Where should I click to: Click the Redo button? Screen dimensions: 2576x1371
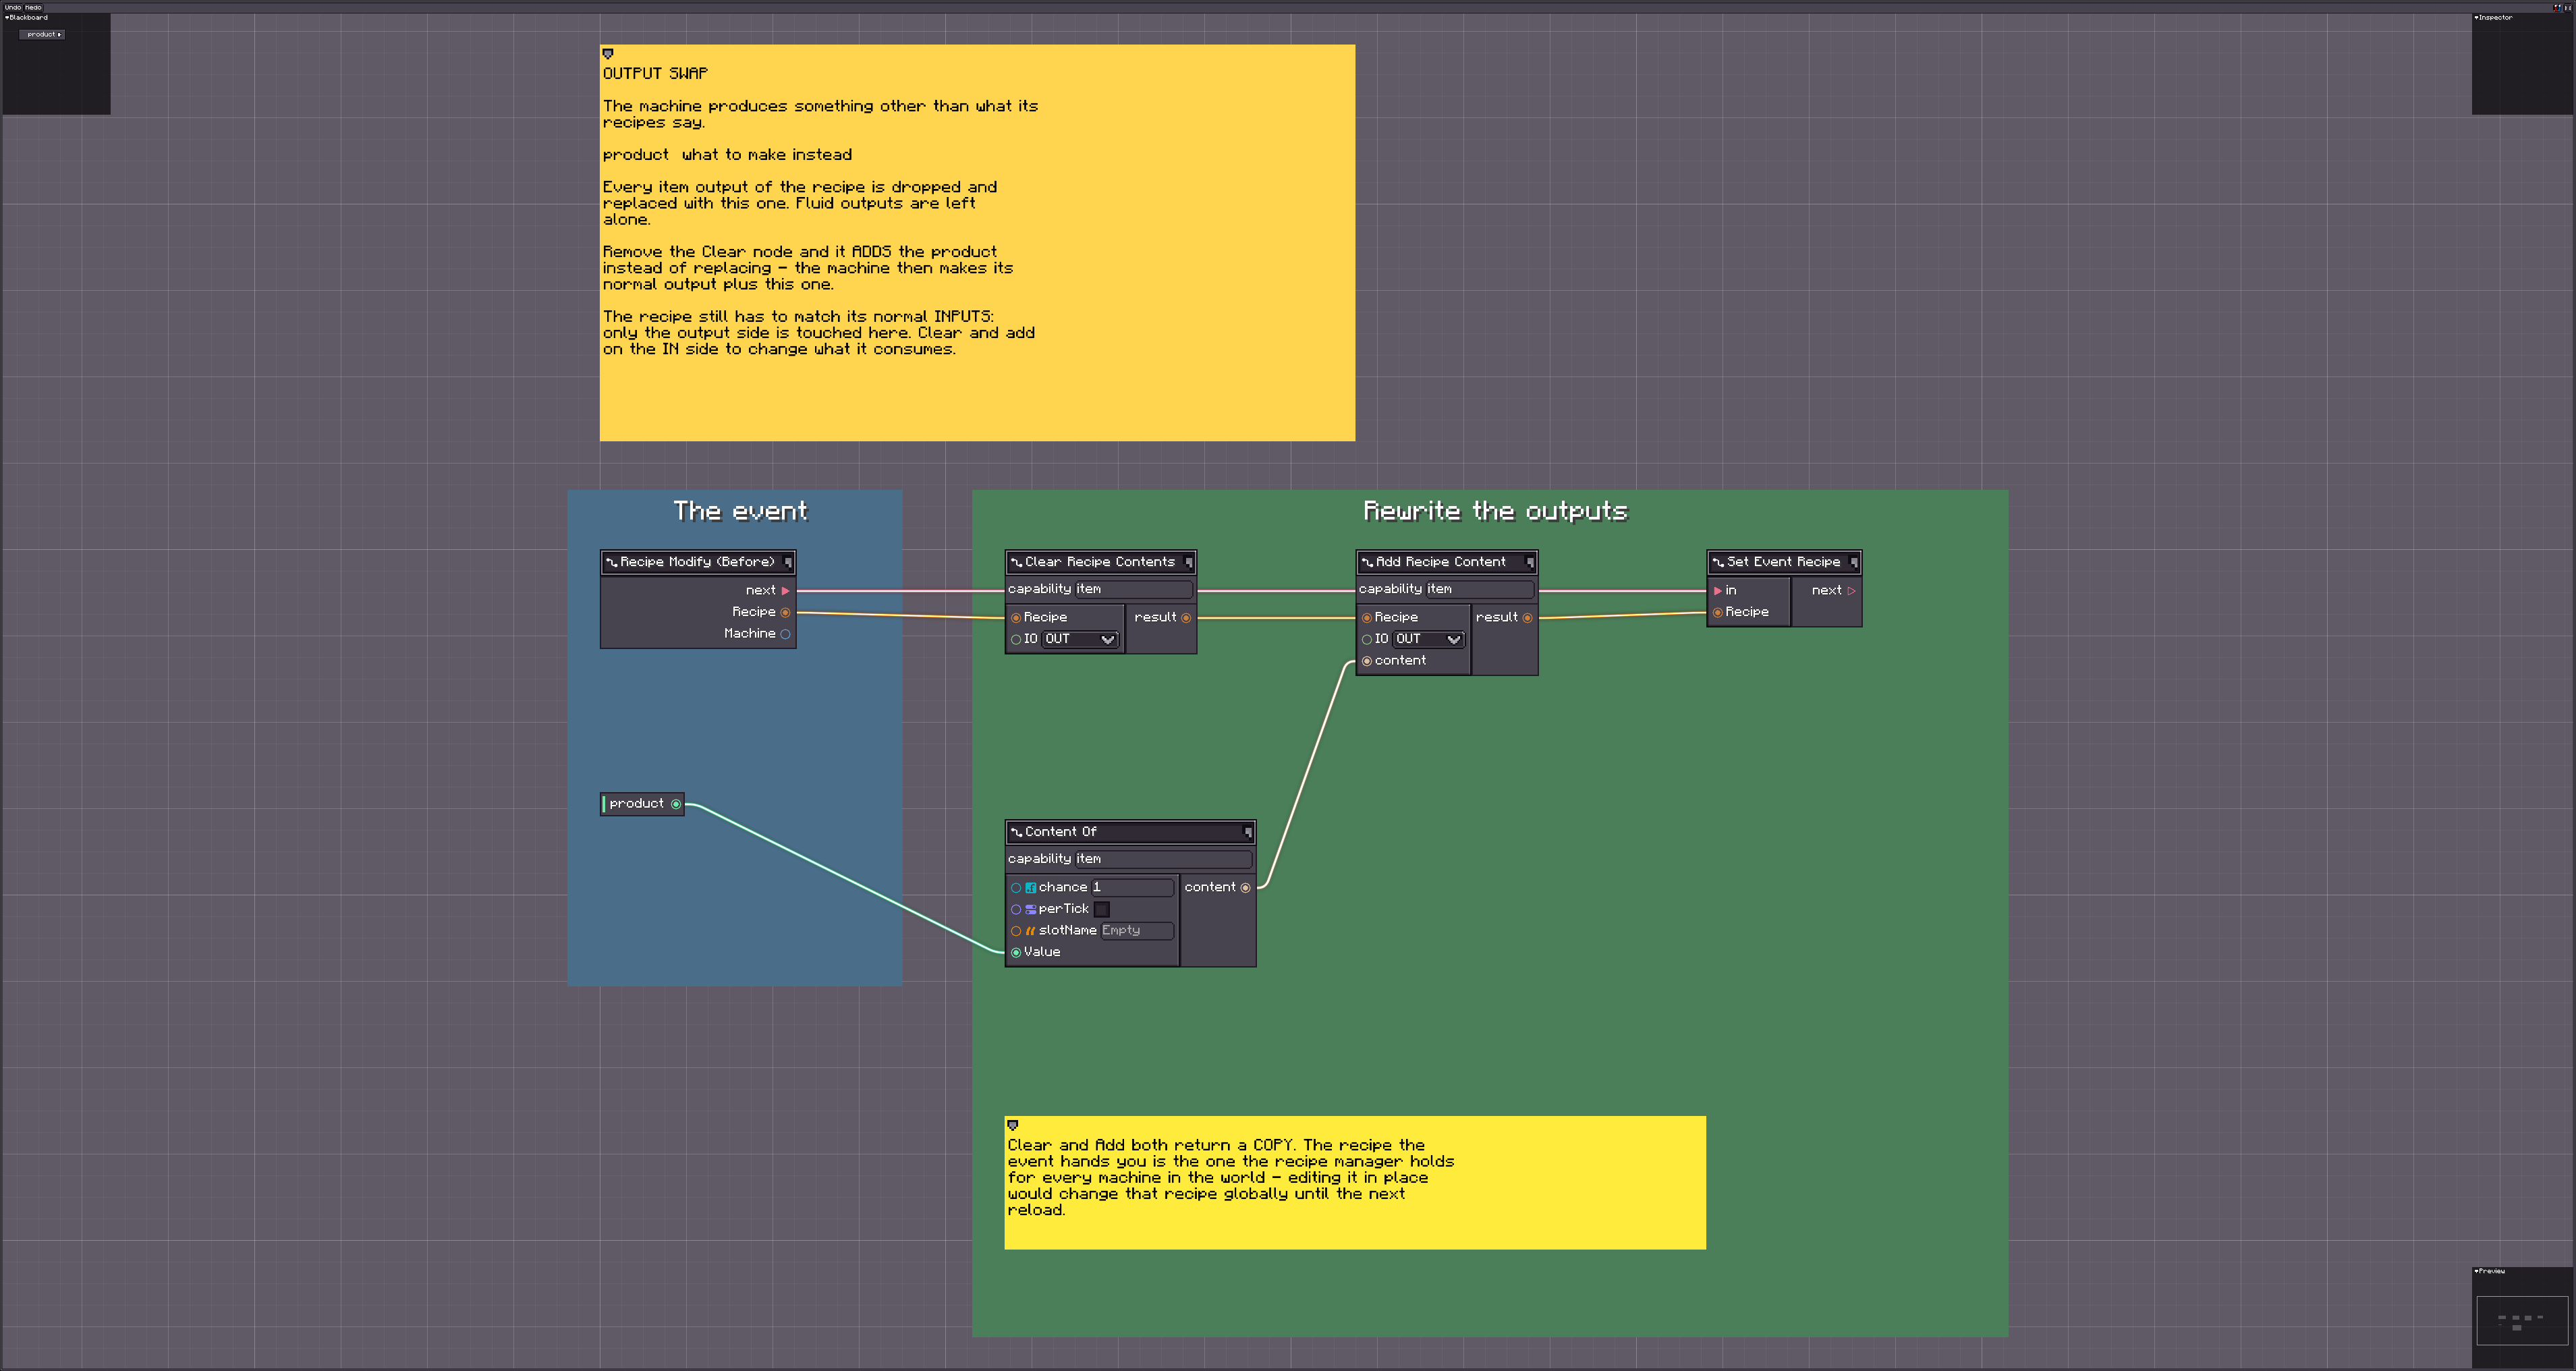[33, 7]
